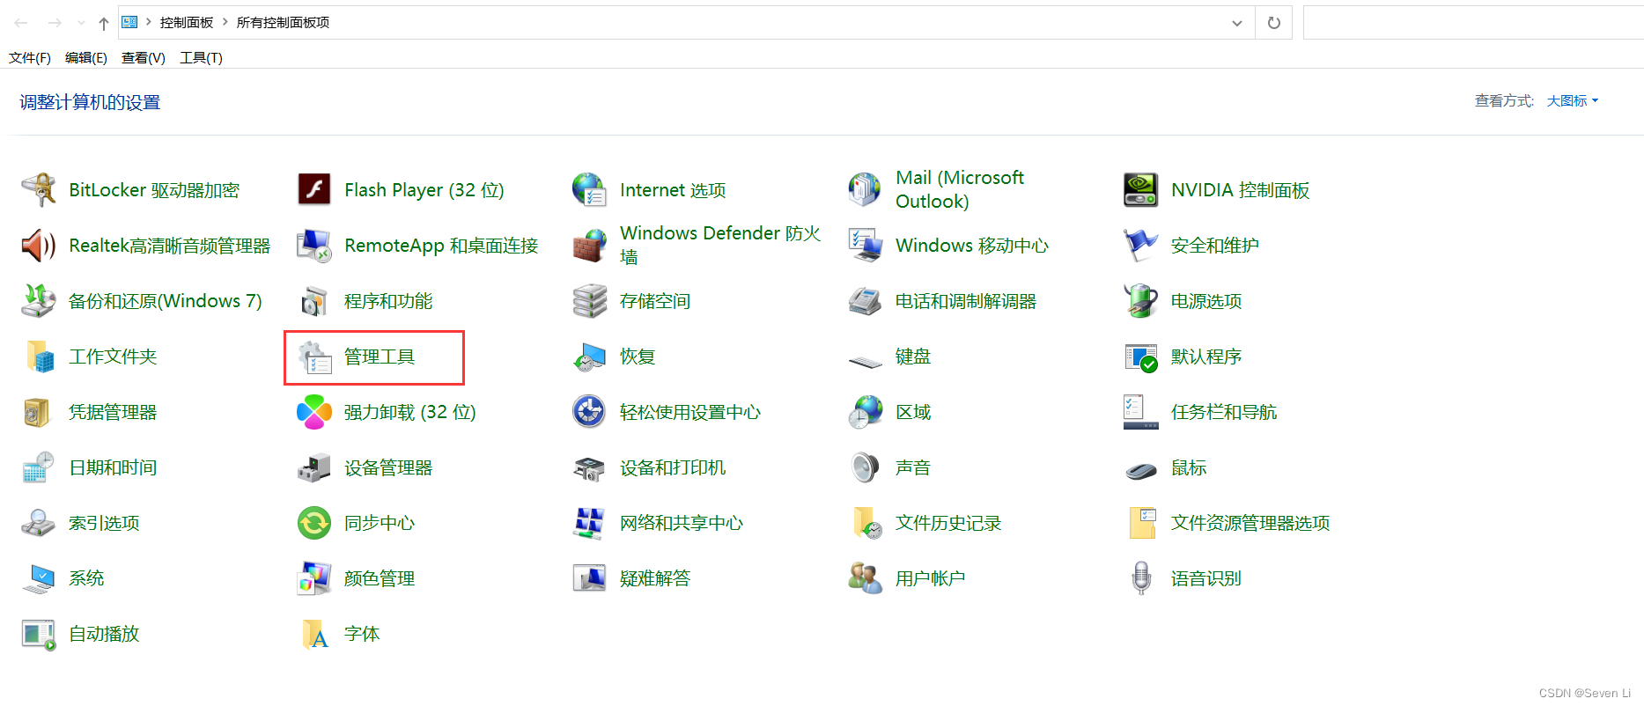Click the 颜色管理 icon
This screenshot has width=1644, height=706.
pyautogui.click(x=314, y=577)
